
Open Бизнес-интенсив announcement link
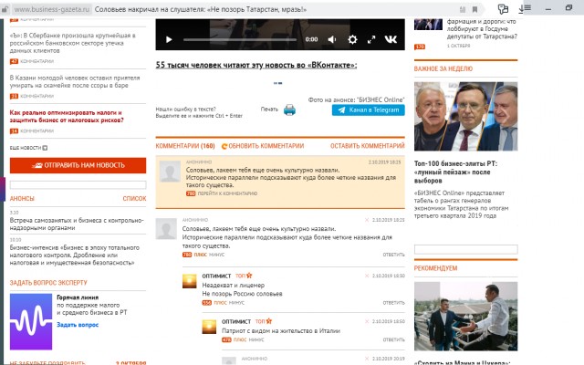click(x=75, y=255)
